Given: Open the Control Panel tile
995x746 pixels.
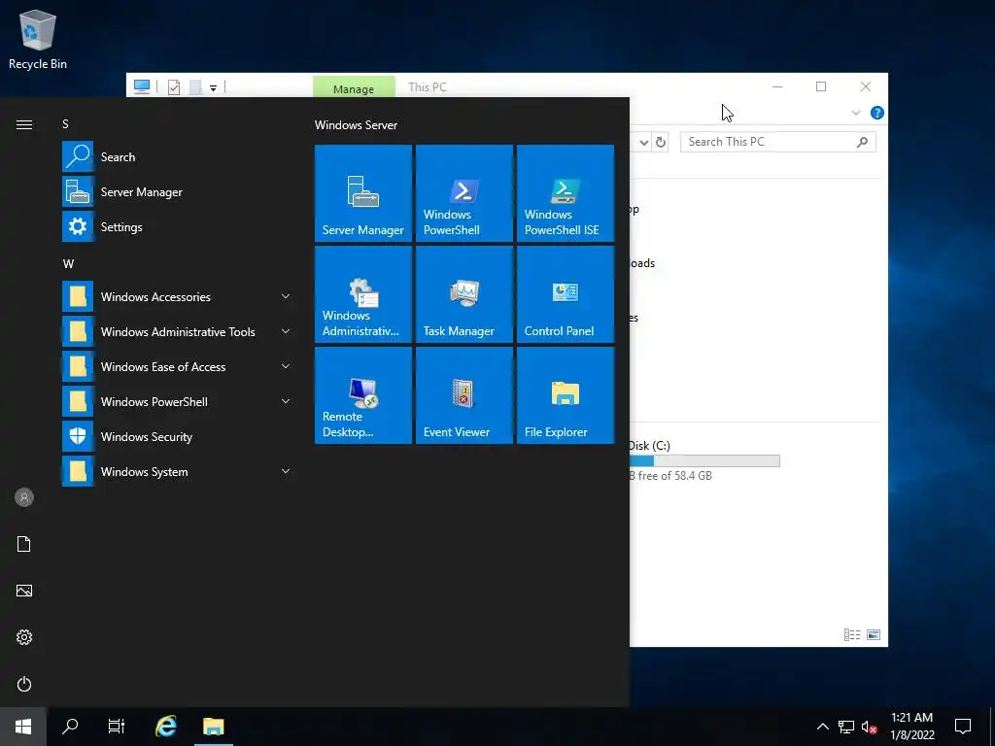Looking at the screenshot, I should click(x=566, y=294).
